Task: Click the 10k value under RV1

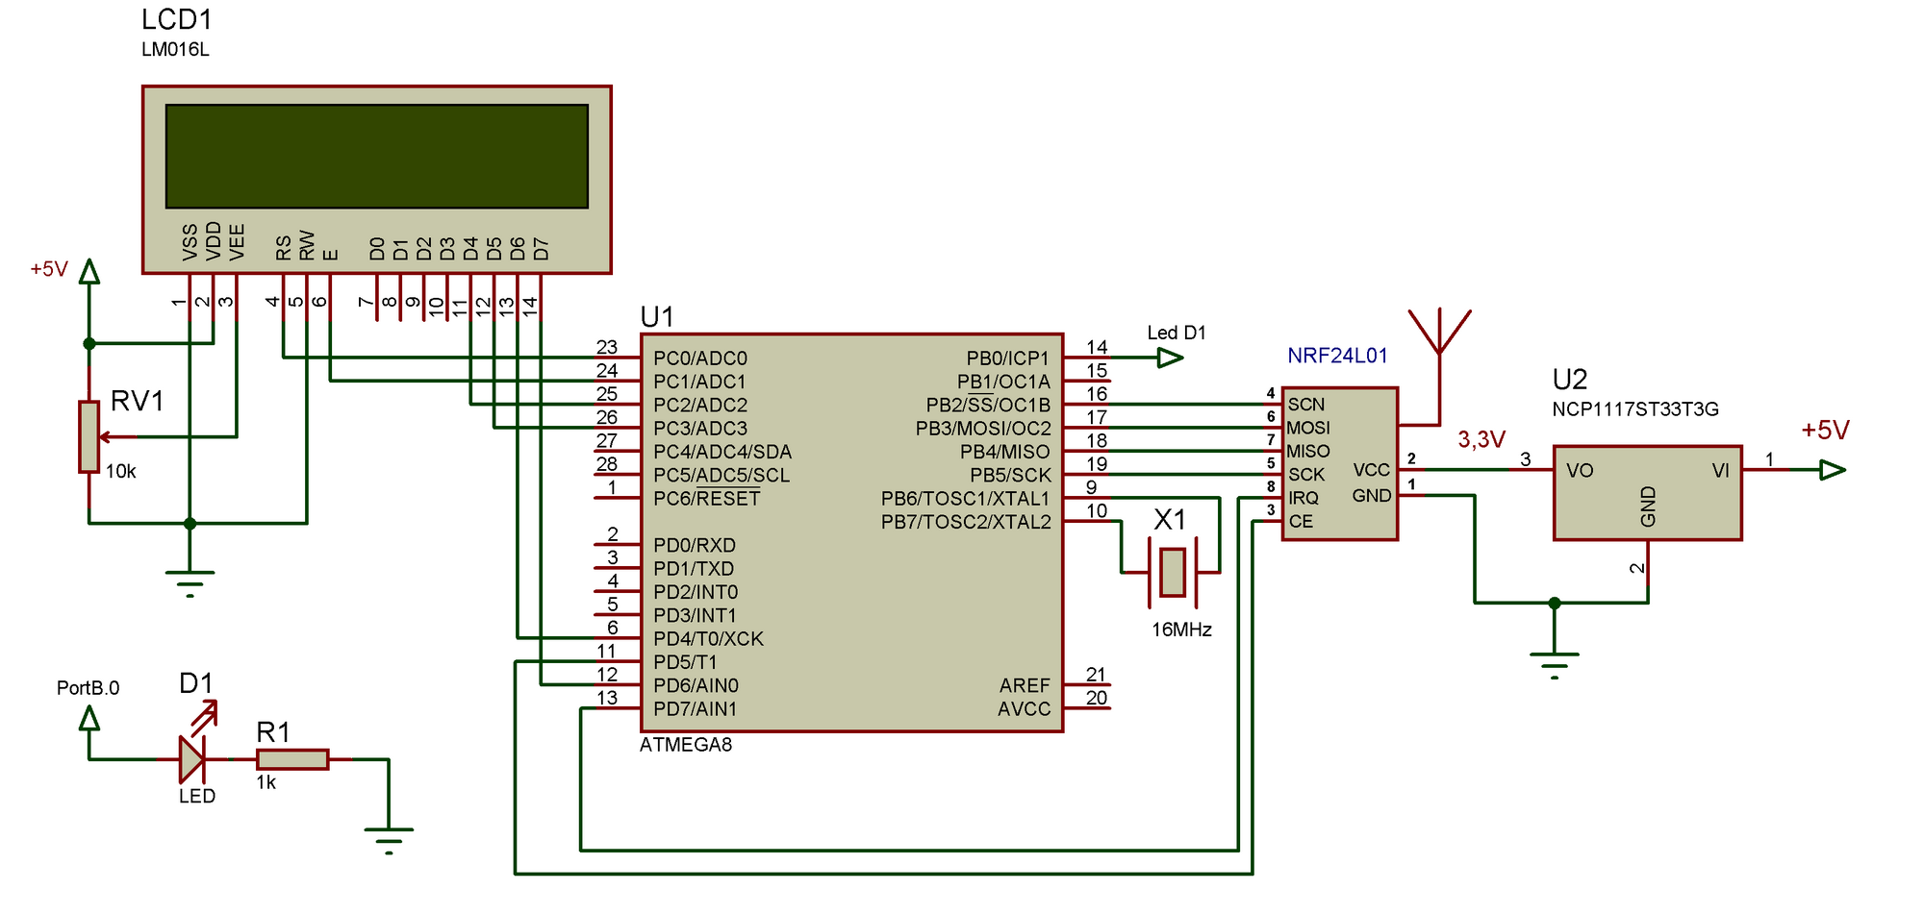Action: tap(121, 472)
